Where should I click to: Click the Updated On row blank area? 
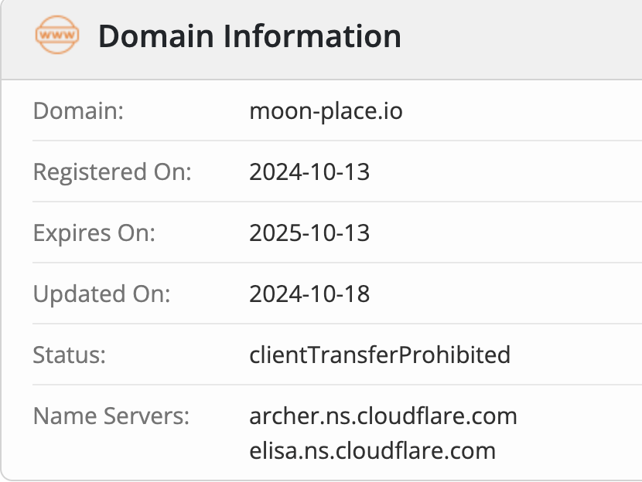507,294
